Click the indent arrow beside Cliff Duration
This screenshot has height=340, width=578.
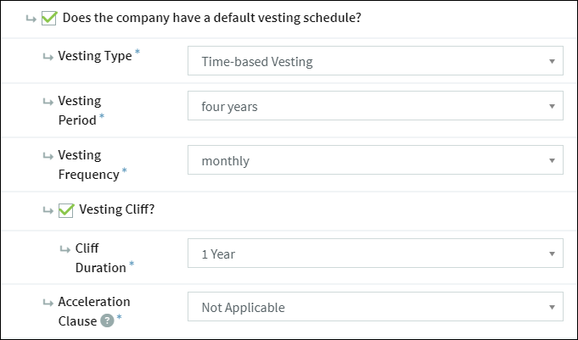(x=65, y=249)
